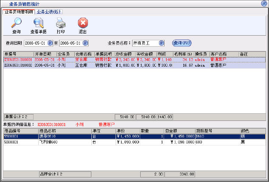Expand the 业务员名称 employee dropdown

[x=161, y=43]
